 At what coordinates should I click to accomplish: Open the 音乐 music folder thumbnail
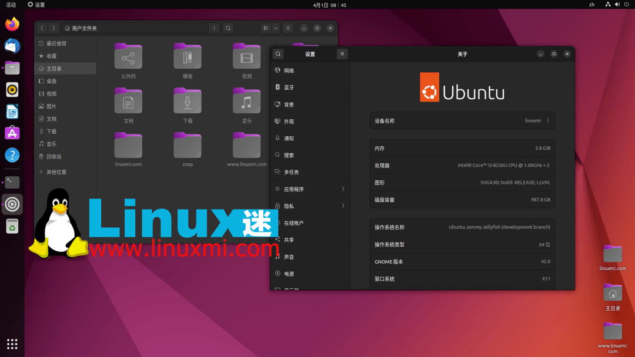pyautogui.click(x=246, y=103)
